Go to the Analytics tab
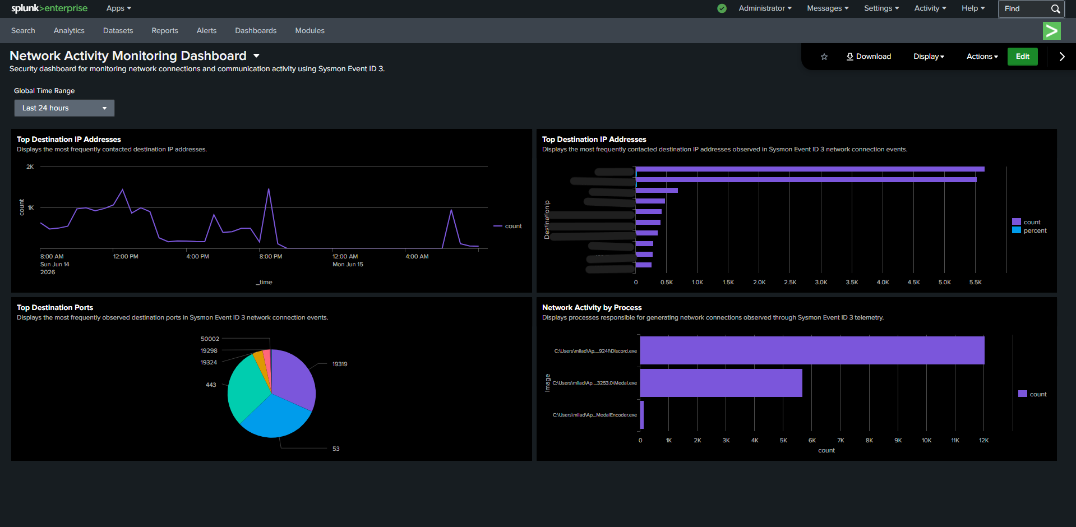 (69, 31)
